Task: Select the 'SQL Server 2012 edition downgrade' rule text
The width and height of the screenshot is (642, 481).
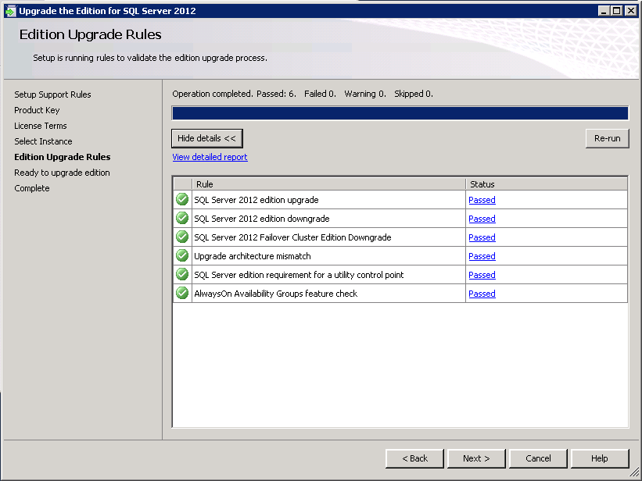Action: [x=262, y=219]
